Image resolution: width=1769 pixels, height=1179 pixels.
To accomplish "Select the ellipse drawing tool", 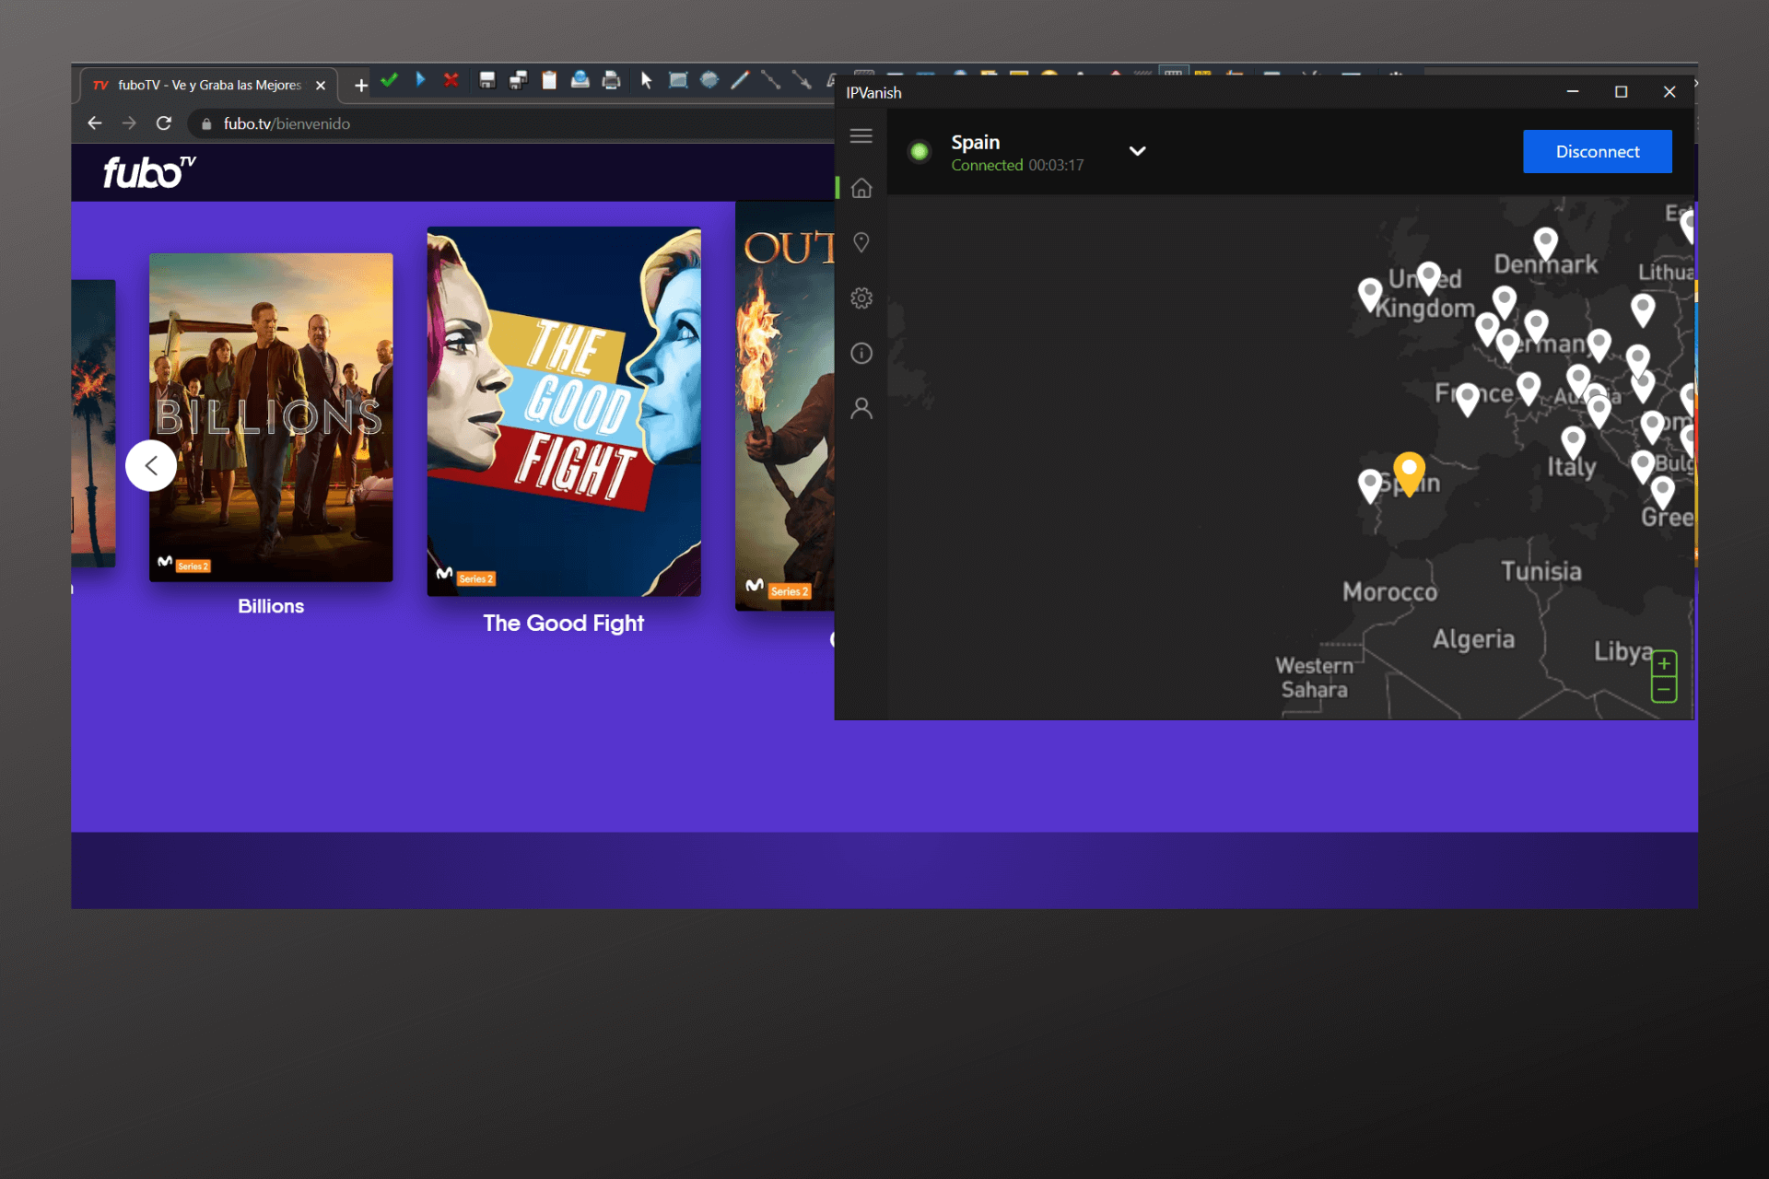I will coord(709,80).
